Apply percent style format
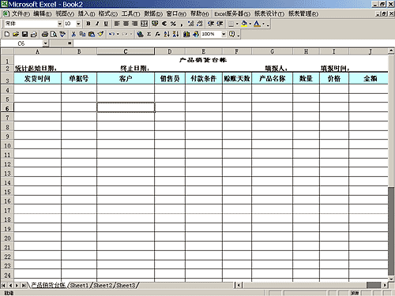 click(x=173, y=24)
